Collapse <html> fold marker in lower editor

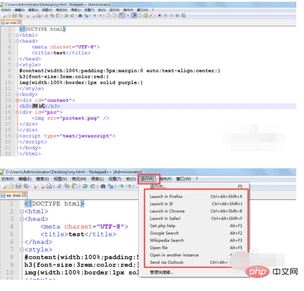click(22, 212)
